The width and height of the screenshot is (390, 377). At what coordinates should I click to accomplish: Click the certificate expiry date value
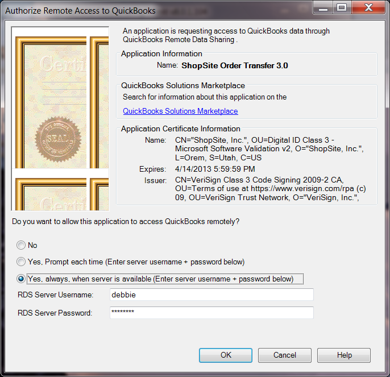tap(211, 169)
